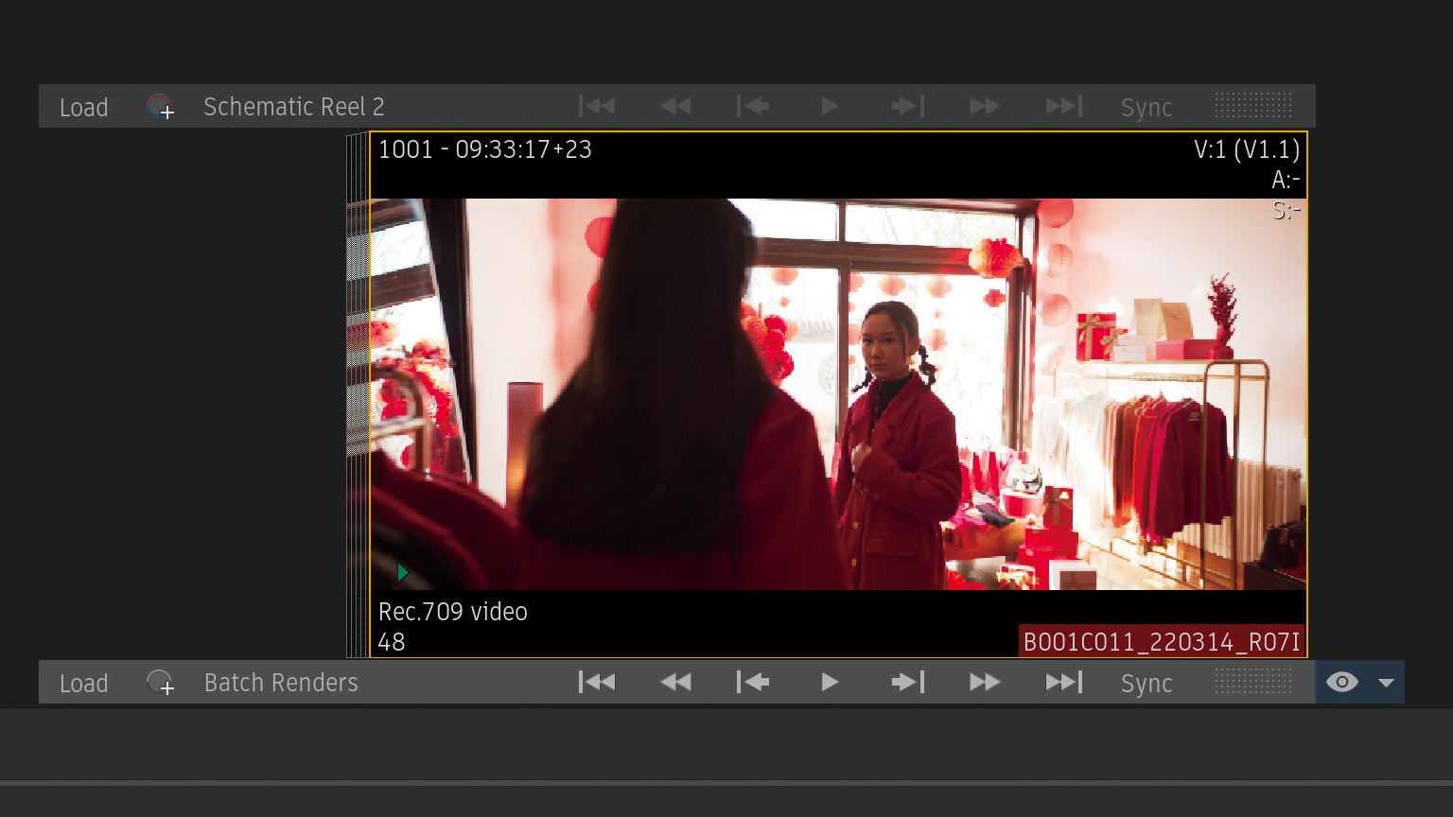The height and width of the screenshot is (817, 1453).
Task: Click the green play marker on the clip
Action: [403, 572]
